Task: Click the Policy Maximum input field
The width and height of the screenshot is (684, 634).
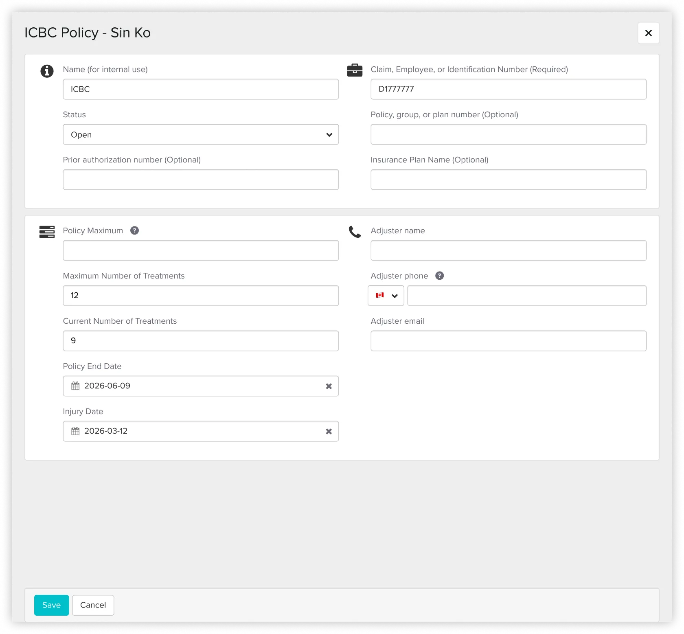Action: point(201,250)
